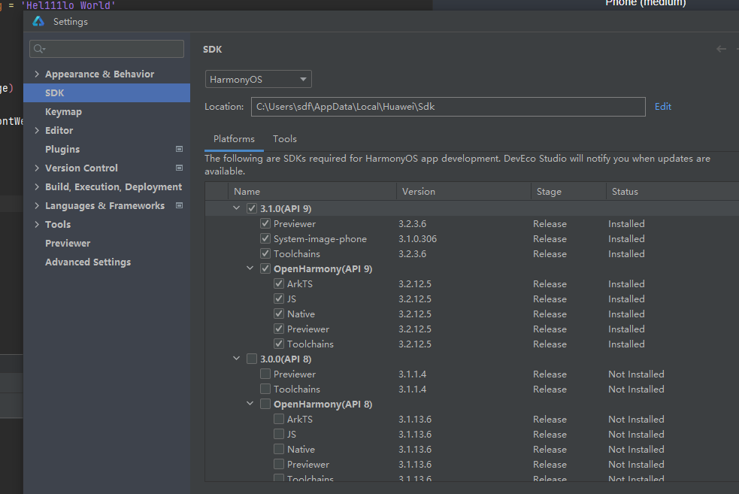
Task: Check ArkTS 3.1.13.6 checkbox
Action: point(279,419)
